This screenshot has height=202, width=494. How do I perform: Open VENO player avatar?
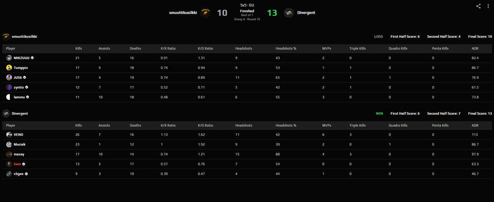click(9, 135)
